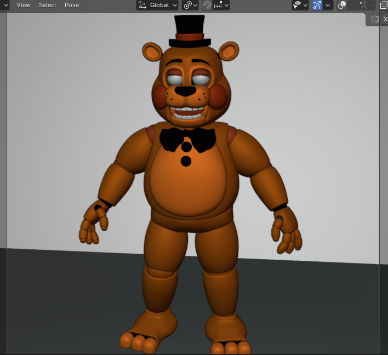Open the Select menu
388x355 pixels.
tap(48, 5)
